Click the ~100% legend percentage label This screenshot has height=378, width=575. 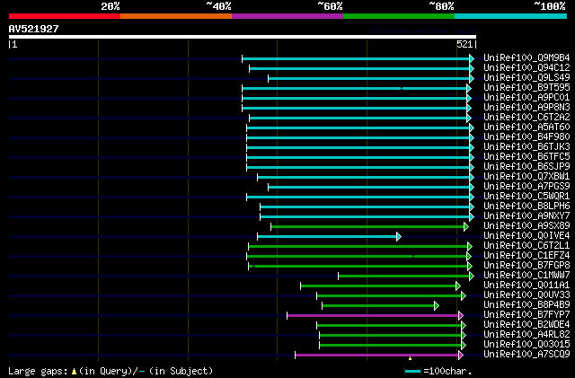click(549, 6)
